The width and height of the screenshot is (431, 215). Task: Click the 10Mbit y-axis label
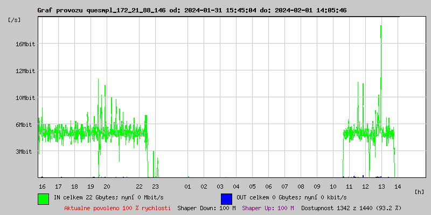25,98
